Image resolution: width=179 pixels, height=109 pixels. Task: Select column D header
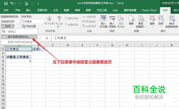[67, 45]
